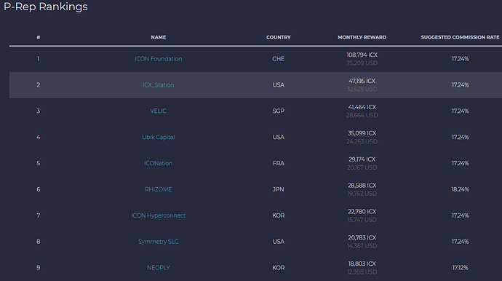Select rank number 3 cell

[x=39, y=111]
